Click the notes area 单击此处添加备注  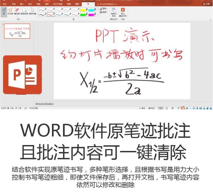click(45, 104)
